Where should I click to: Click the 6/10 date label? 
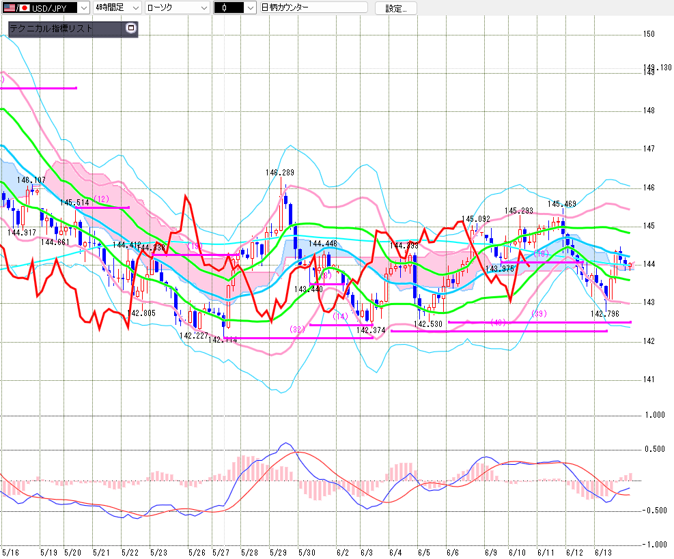click(x=517, y=553)
